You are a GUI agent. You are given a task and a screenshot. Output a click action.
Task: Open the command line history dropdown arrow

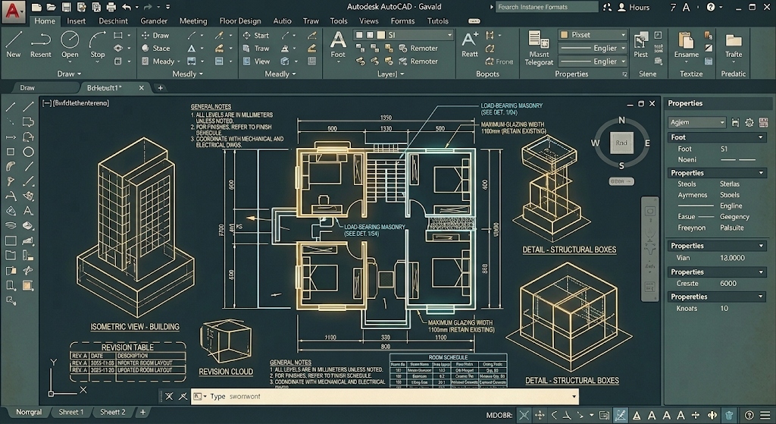tap(574, 396)
